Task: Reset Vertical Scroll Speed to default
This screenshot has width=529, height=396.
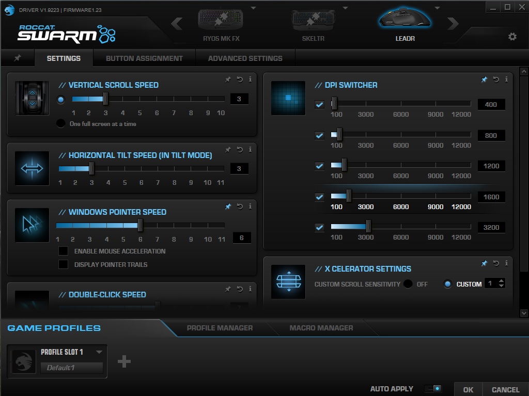Action: tap(240, 80)
